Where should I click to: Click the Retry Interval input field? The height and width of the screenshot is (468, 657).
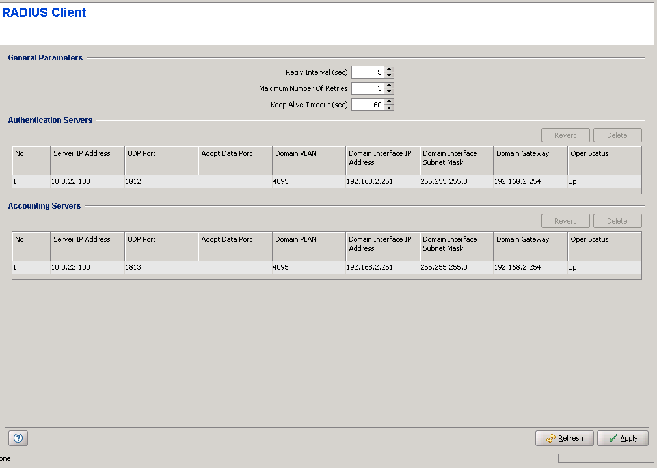pyautogui.click(x=368, y=72)
